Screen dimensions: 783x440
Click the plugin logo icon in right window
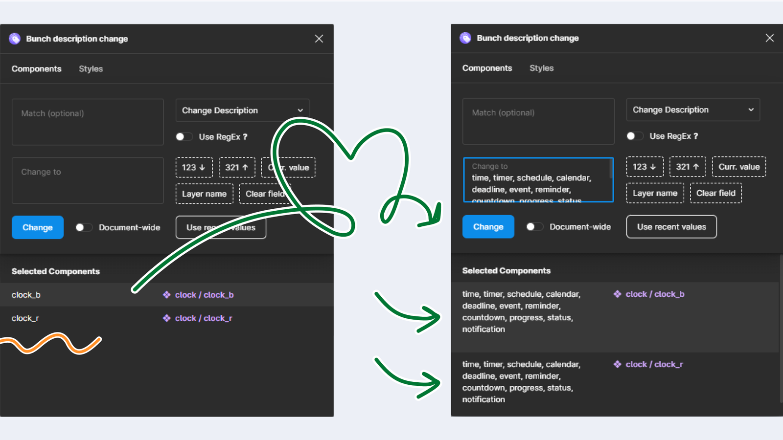[x=465, y=38]
